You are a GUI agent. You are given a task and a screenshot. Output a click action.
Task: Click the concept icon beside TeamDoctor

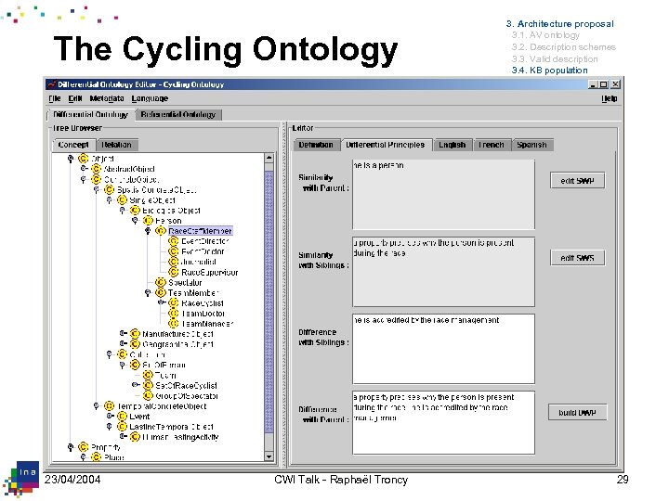click(x=174, y=314)
